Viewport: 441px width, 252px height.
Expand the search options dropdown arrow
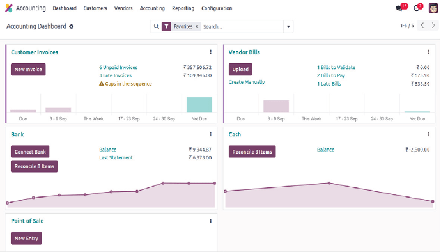point(288,26)
